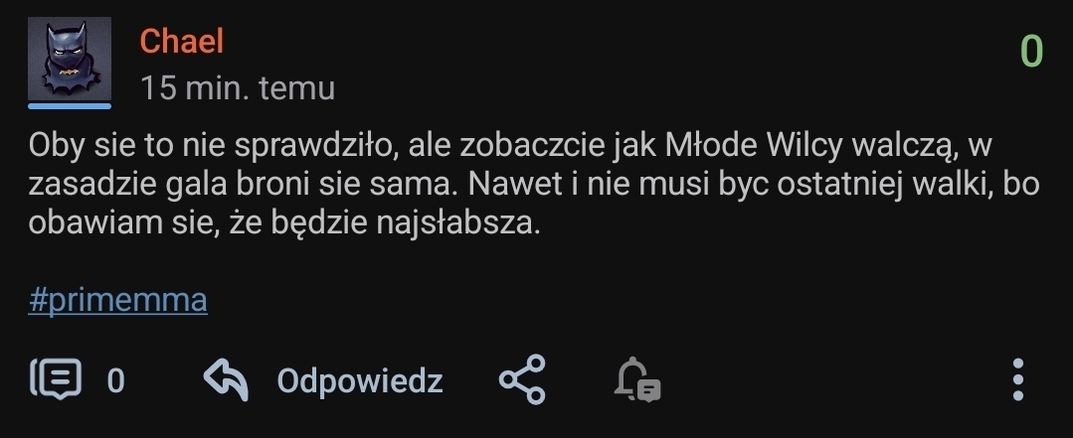The image size is (1073, 438).
Task: Click the reply arrow icon
Action: (227, 380)
